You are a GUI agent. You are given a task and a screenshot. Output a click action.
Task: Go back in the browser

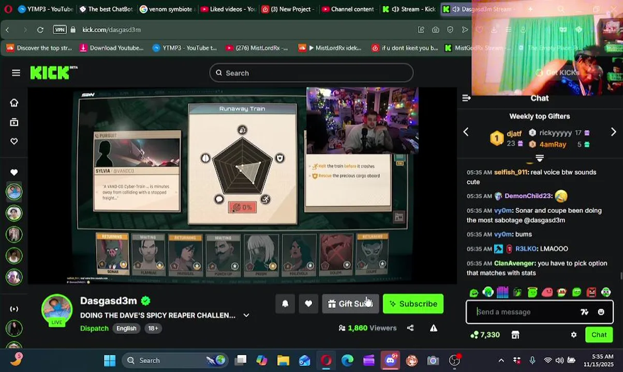point(7,30)
